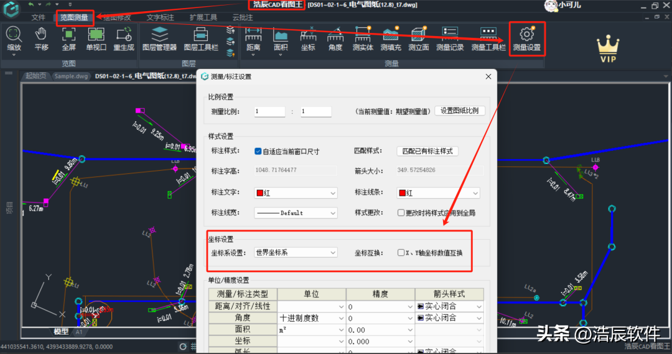Close the 测量/标注设置 dialog
The height and width of the screenshot is (354, 672).
click(488, 76)
